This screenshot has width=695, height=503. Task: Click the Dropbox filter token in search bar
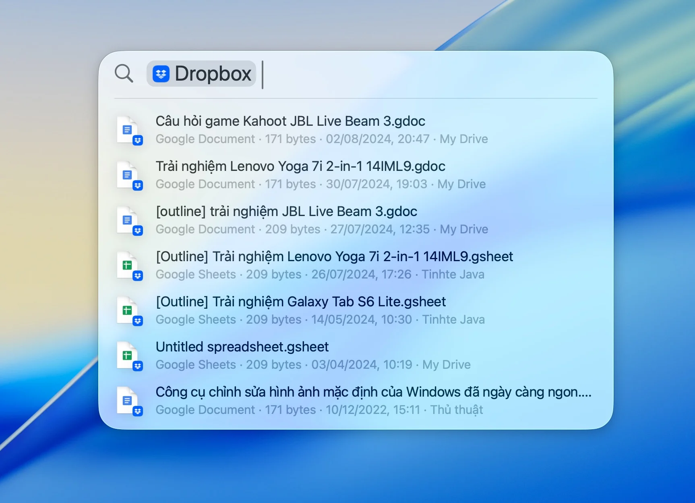pyautogui.click(x=202, y=74)
